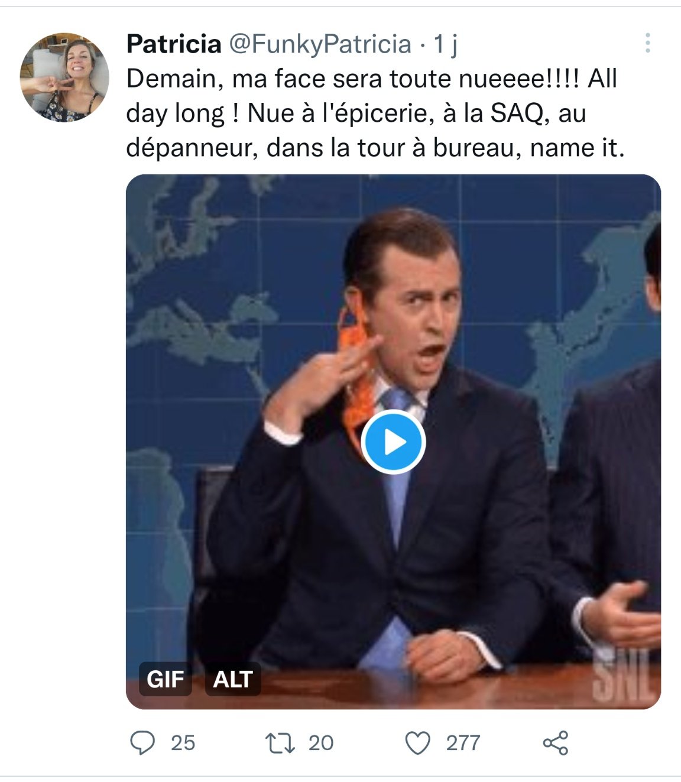This screenshot has width=681, height=782.
Task: Show the ALT image description badge
Action: pos(233,679)
